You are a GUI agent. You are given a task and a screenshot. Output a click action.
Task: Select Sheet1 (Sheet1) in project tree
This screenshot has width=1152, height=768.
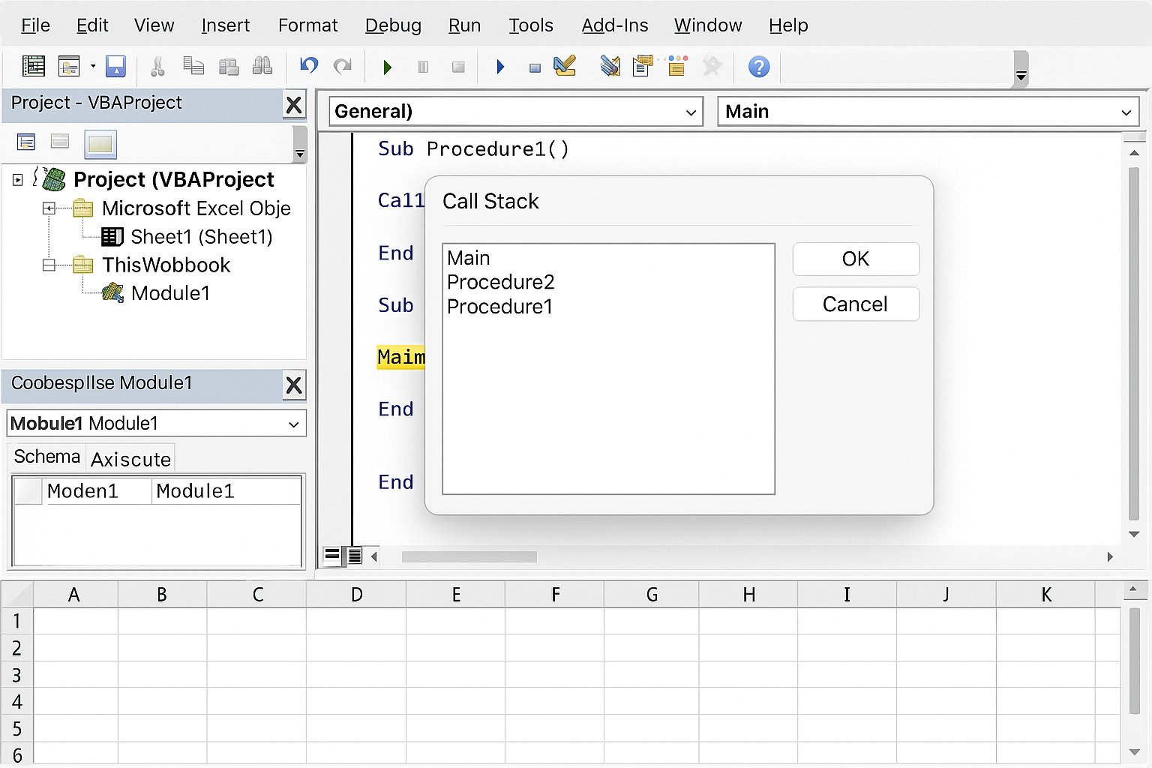coord(201,237)
